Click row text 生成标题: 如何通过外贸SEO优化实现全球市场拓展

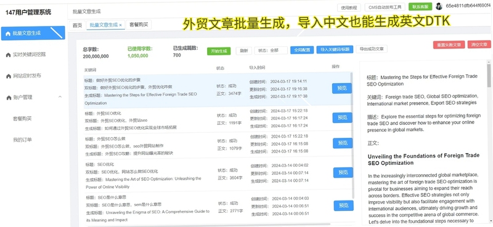tap(131, 128)
